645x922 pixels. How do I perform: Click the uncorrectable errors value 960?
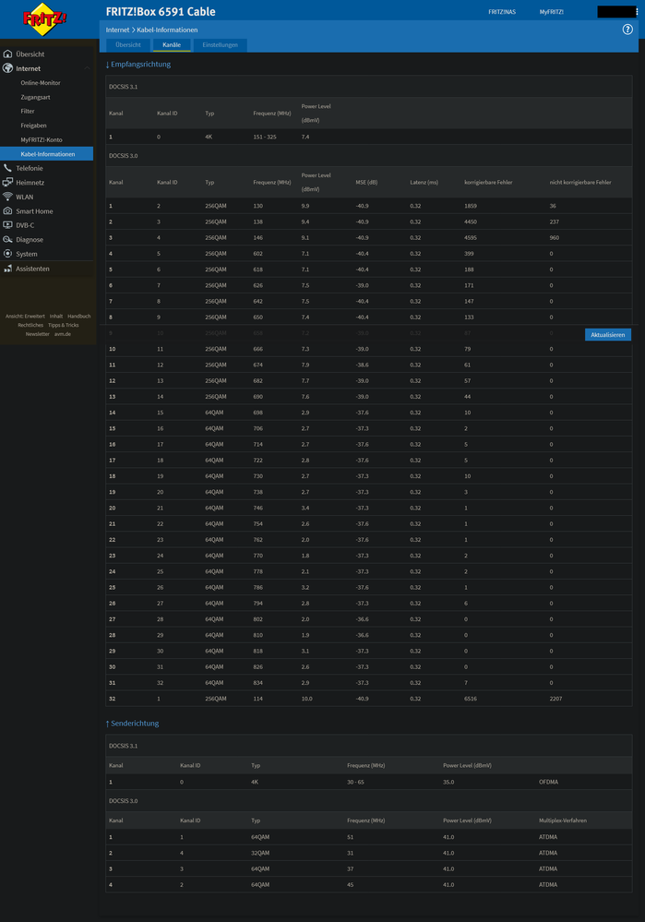[x=555, y=237]
